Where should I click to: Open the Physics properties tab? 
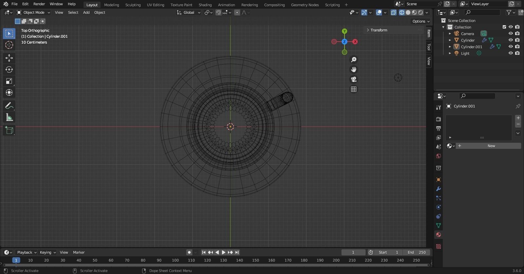click(439, 207)
